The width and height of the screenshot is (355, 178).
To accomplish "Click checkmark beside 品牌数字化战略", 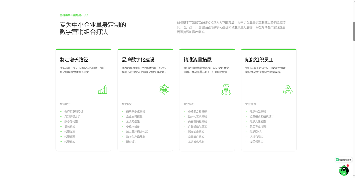I will coord(123,111).
